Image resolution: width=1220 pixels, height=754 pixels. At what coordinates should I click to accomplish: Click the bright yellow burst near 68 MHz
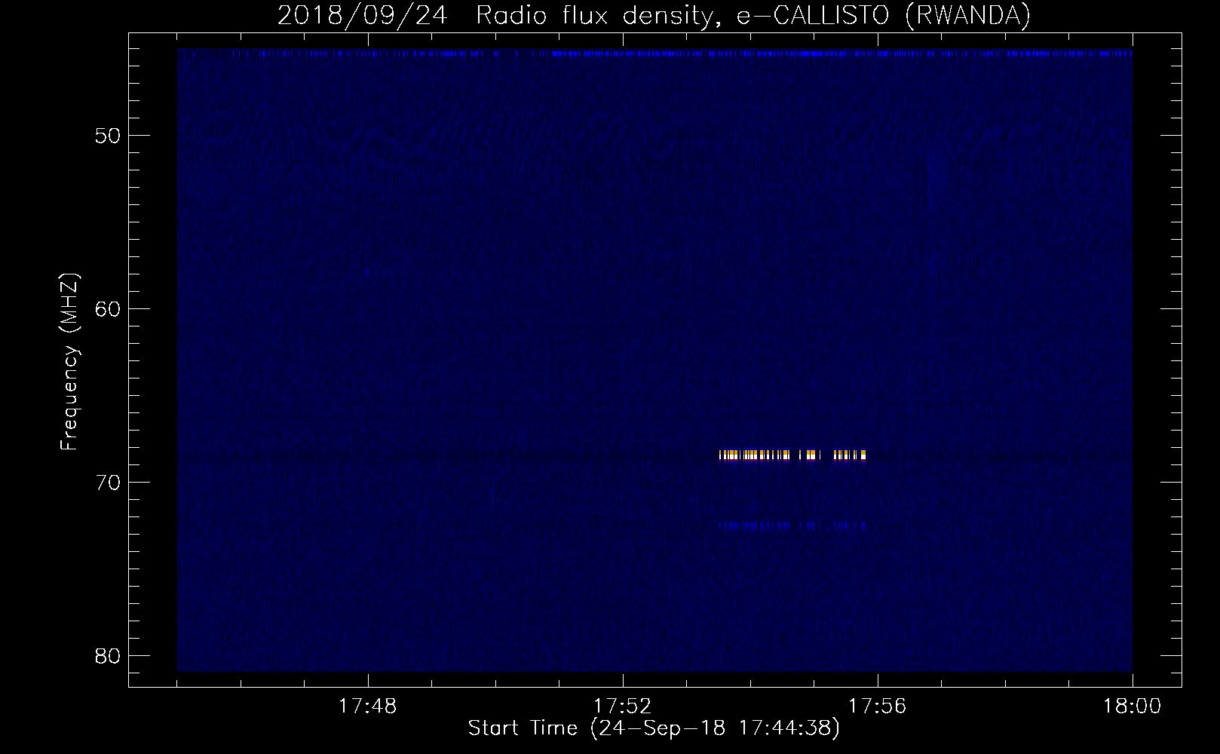click(792, 455)
